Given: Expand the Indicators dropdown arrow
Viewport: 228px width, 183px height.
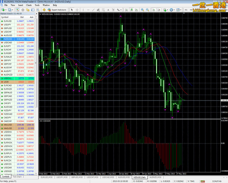Looking at the screenshot, I should click(167, 10).
